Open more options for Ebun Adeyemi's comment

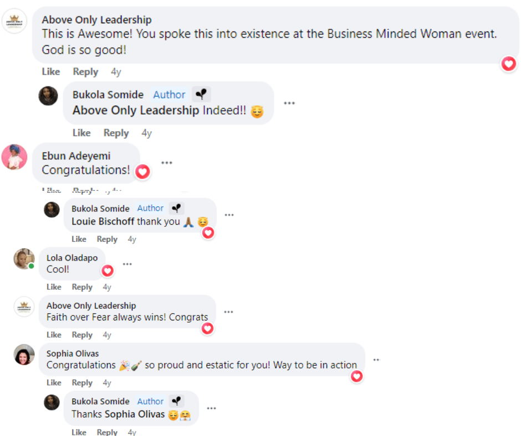pyautogui.click(x=166, y=163)
